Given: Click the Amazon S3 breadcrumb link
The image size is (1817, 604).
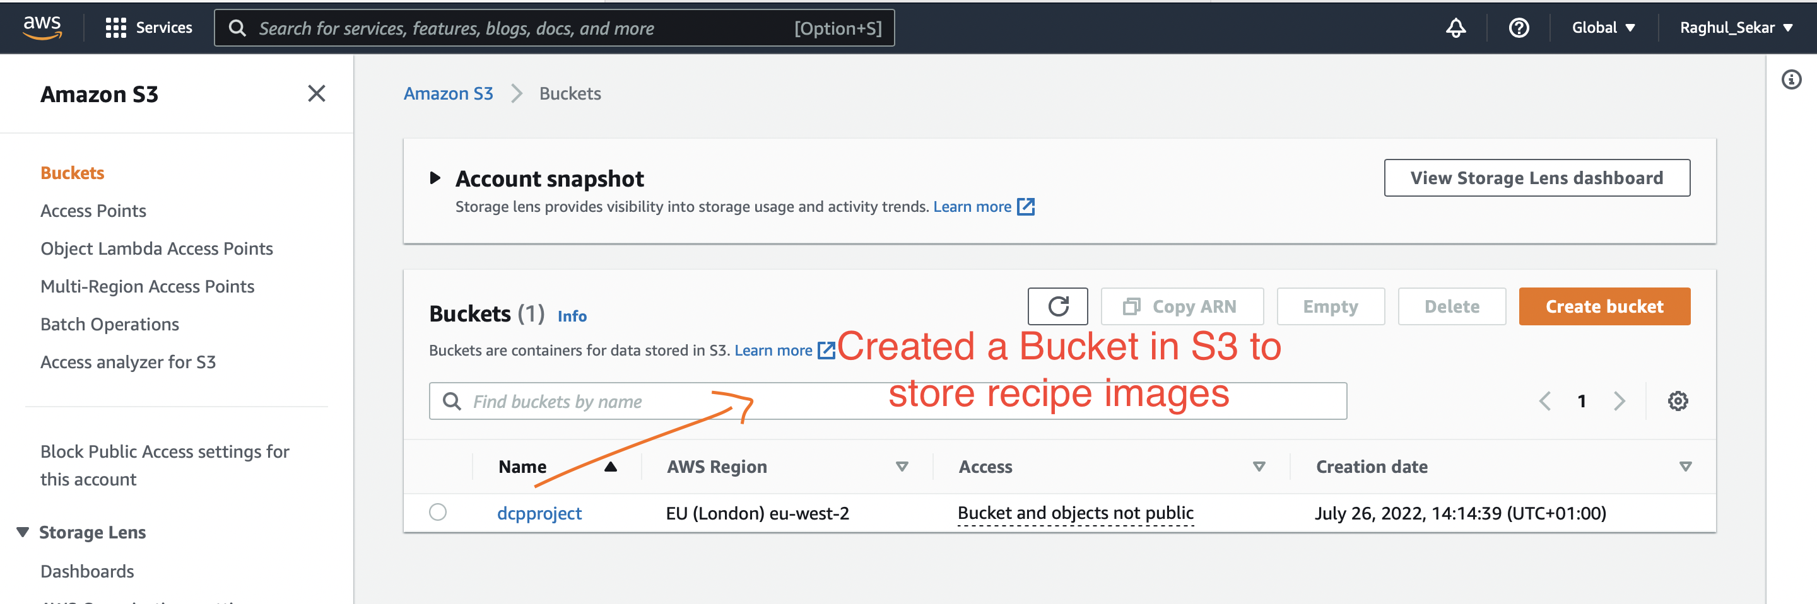Looking at the screenshot, I should click(448, 94).
